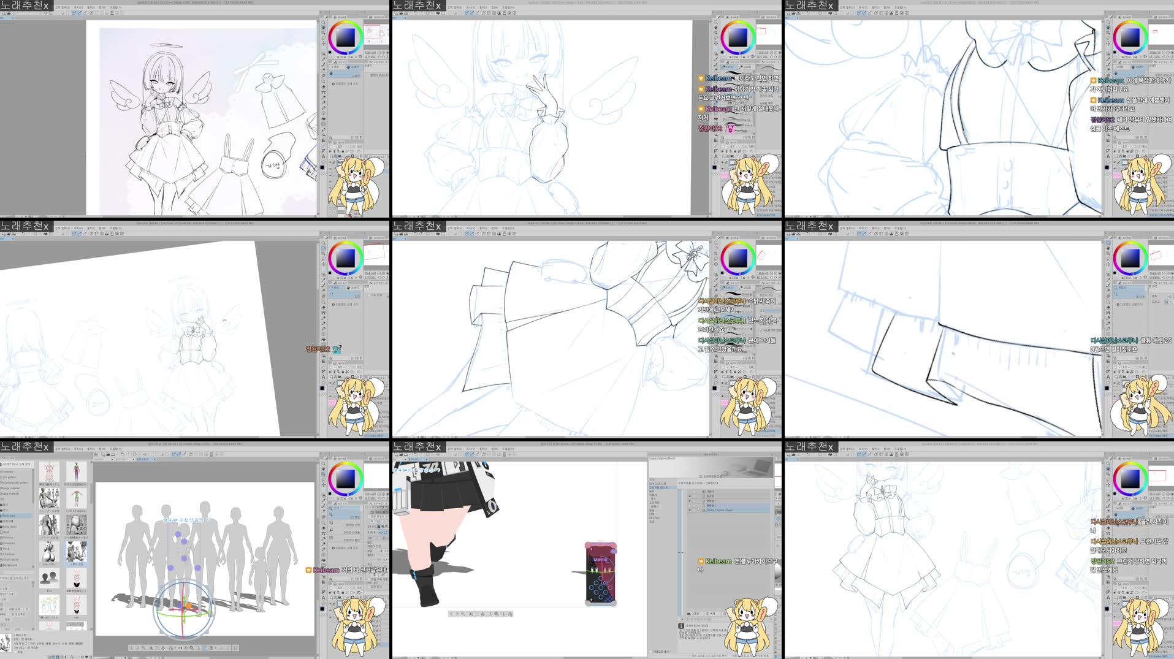Open the 도움말 (Help) menu
1174x659 pixels.
tap(115, 8)
